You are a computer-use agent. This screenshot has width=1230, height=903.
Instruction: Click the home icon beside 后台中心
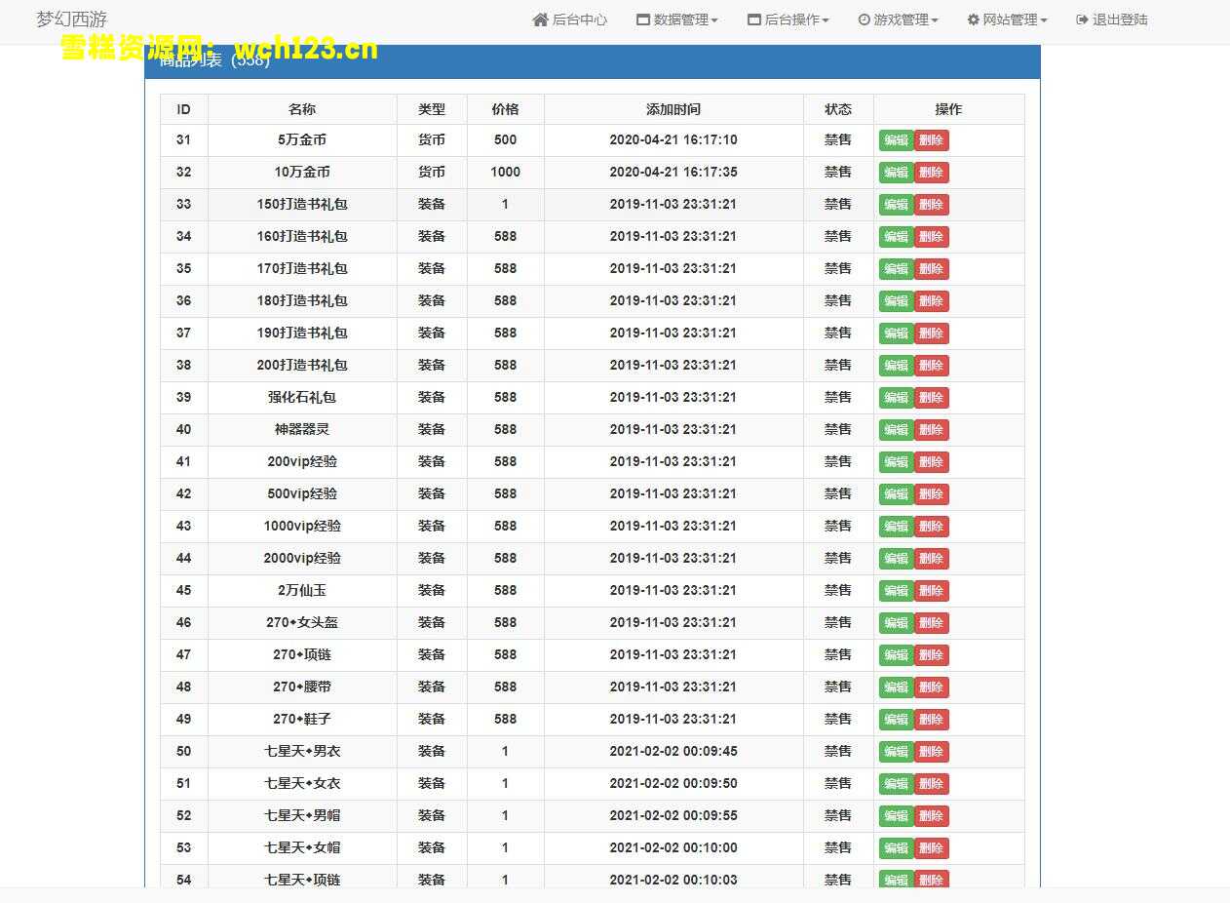click(x=540, y=20)
